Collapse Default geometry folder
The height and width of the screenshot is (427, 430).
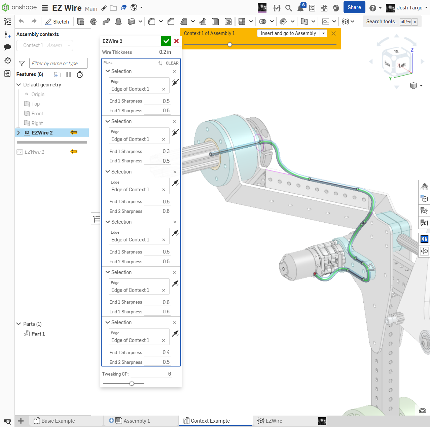click(x=19, y=85)
